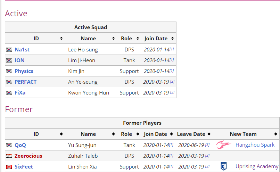The height and width of the screenshot is (172, 280).
Task: Open the ION player link
Action: pyautogui.click(x=19, y=60)
